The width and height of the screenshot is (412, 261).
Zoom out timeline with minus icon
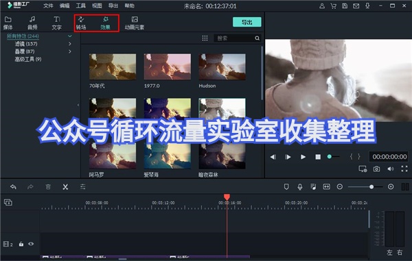pos(340,186)
